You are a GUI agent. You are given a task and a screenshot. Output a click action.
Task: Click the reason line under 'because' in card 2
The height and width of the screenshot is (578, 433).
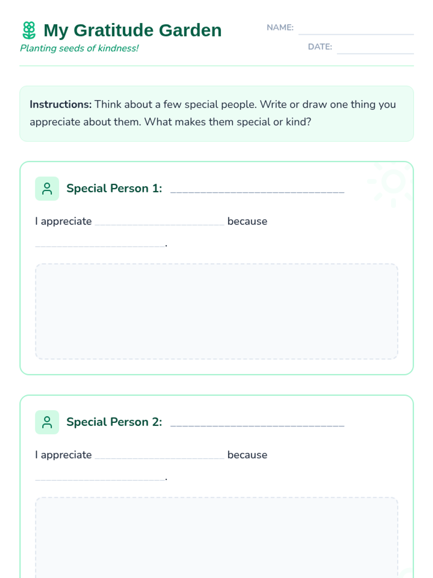(x=100, y=477)
